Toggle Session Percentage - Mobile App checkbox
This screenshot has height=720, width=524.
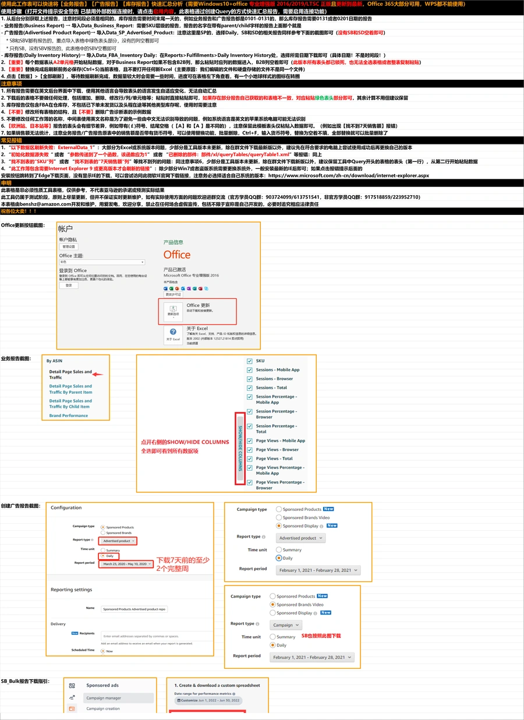coord(250,397)
